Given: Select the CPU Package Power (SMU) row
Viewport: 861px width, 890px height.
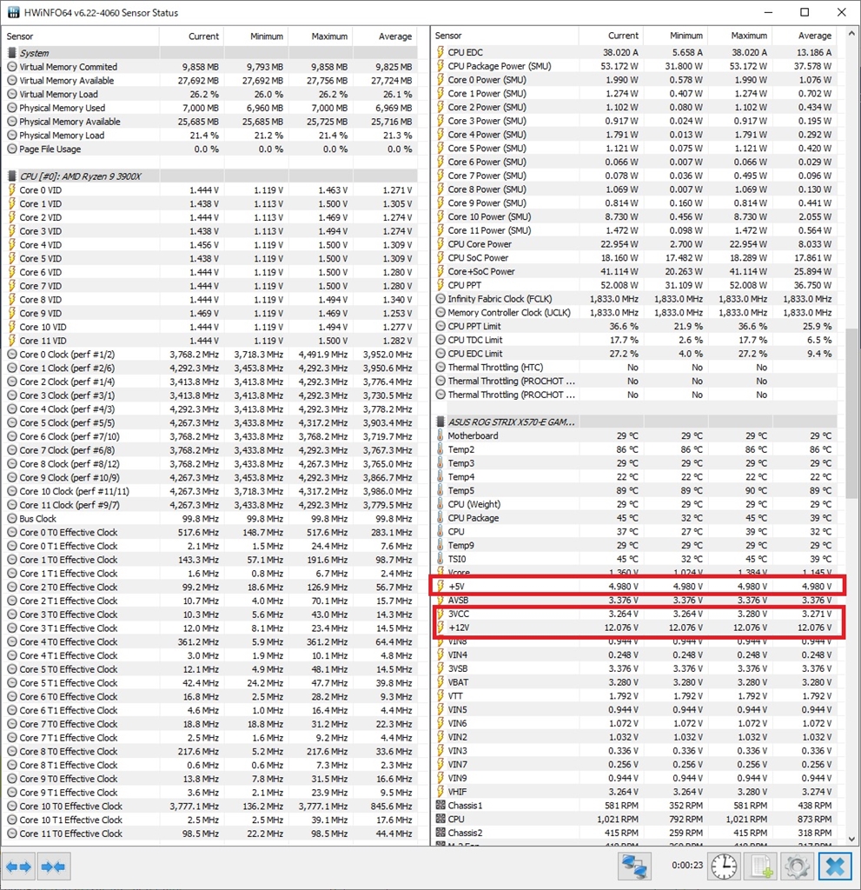Looking at the screenshot, I should coord(634,66).
